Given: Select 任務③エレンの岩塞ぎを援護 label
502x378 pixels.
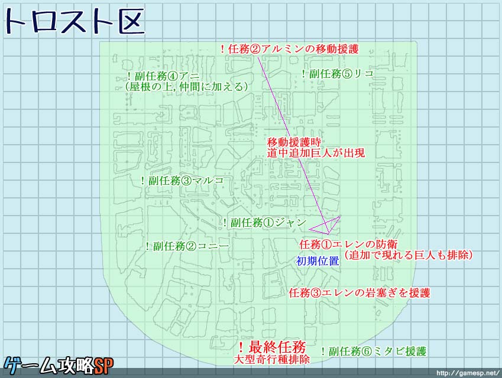Looking at the screenshot, I should click(360, 292).
